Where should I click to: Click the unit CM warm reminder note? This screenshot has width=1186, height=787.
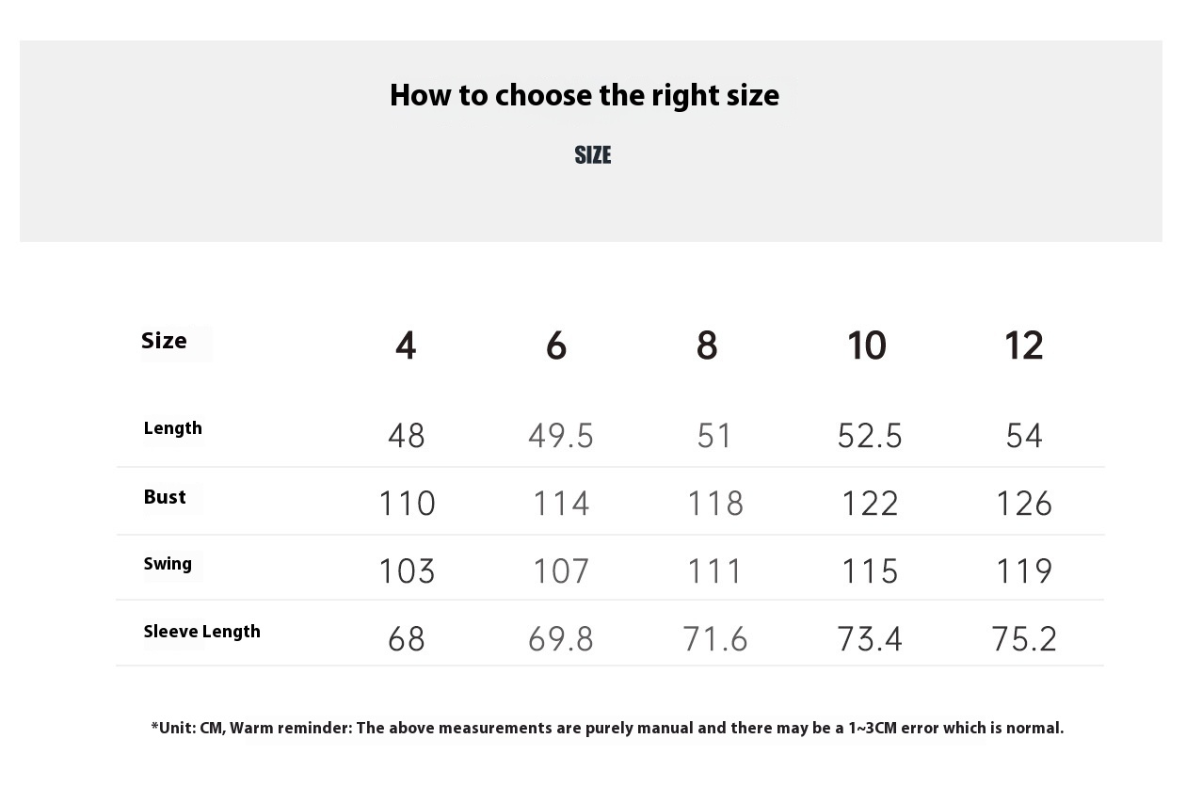pos(607,728)
